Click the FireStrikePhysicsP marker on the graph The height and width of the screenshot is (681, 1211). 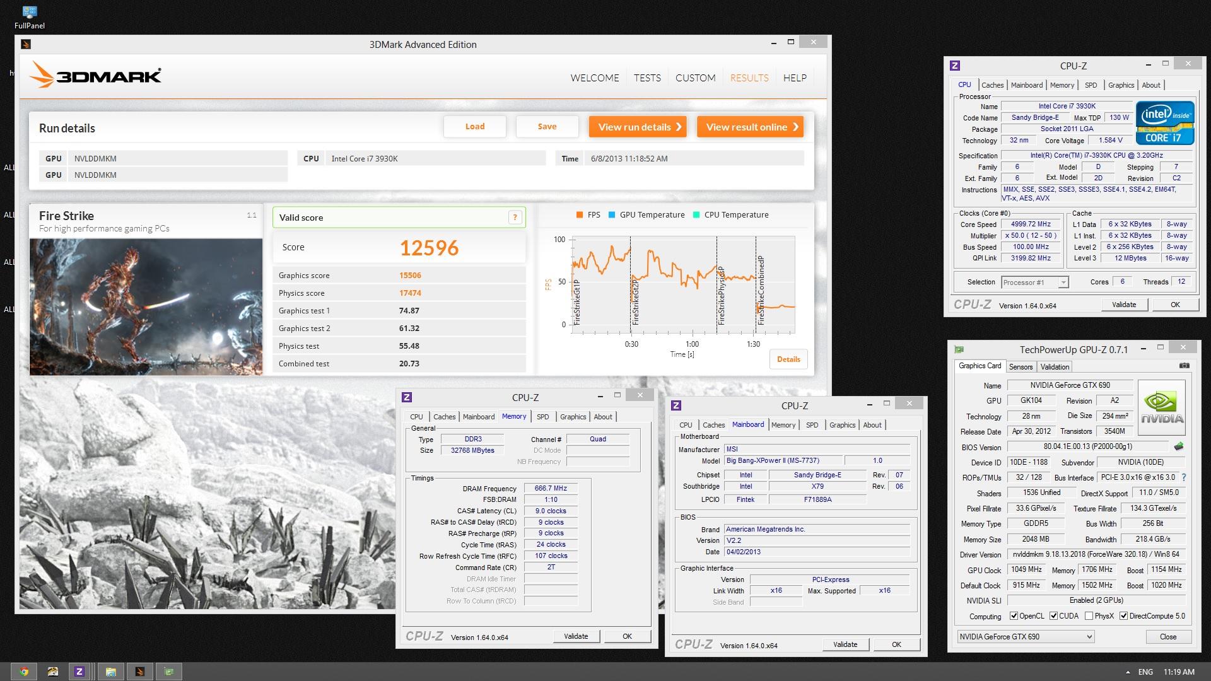(721, 296)
